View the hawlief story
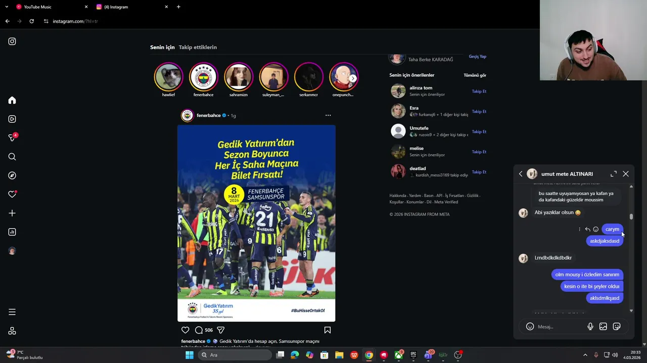This screenshot has height=363, width=647. pos(168,77)
